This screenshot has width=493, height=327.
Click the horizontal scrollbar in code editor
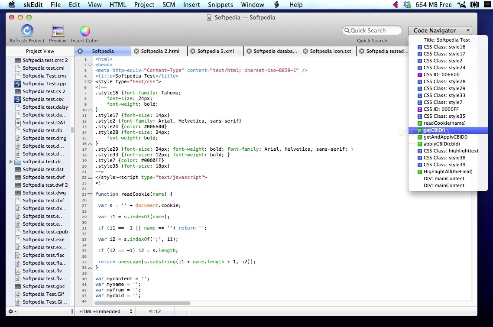click(143, 303)
